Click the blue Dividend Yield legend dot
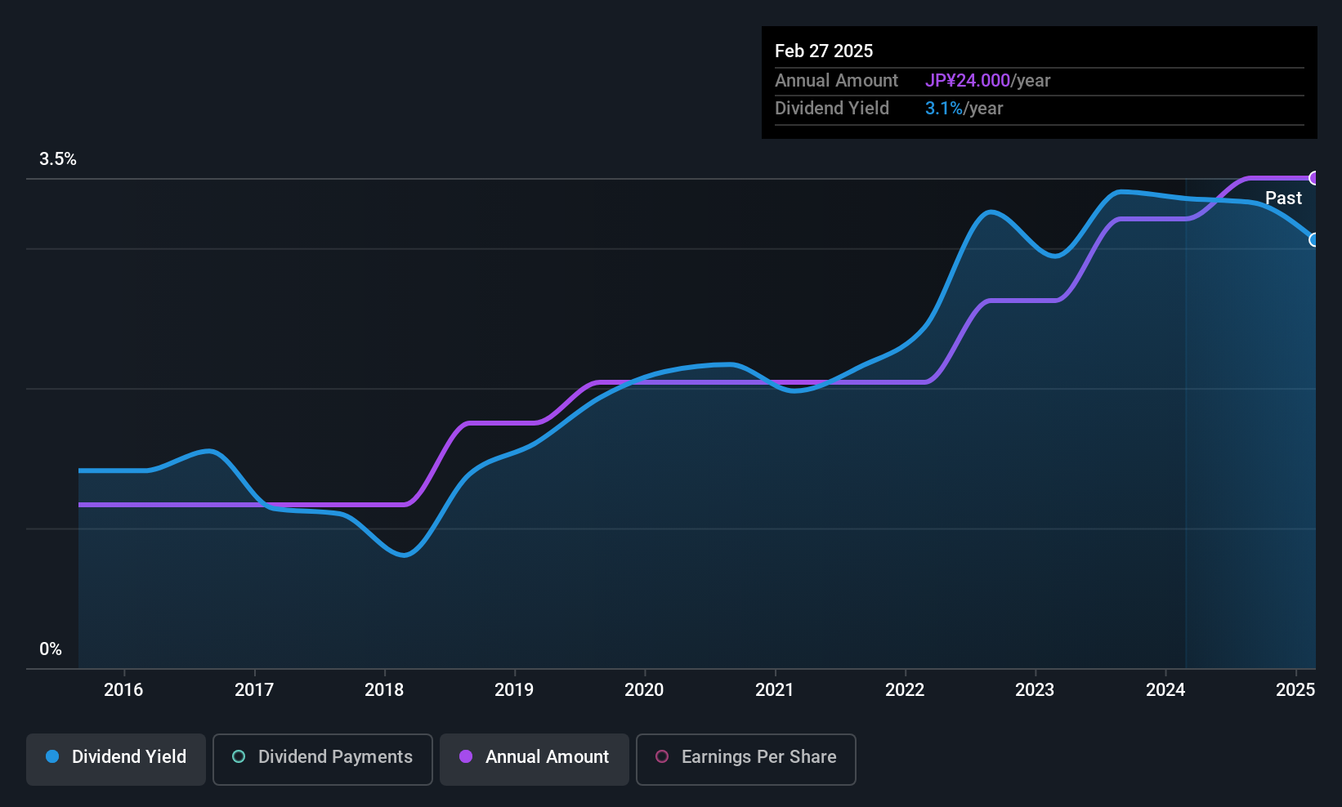The image size is (1342, 807). [x=52, y=756]
